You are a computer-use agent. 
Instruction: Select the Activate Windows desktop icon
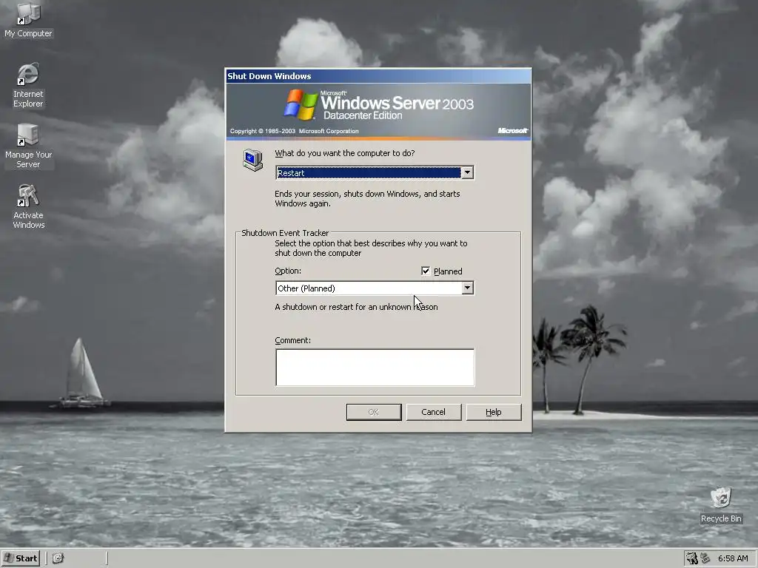[x=28, y=207]
